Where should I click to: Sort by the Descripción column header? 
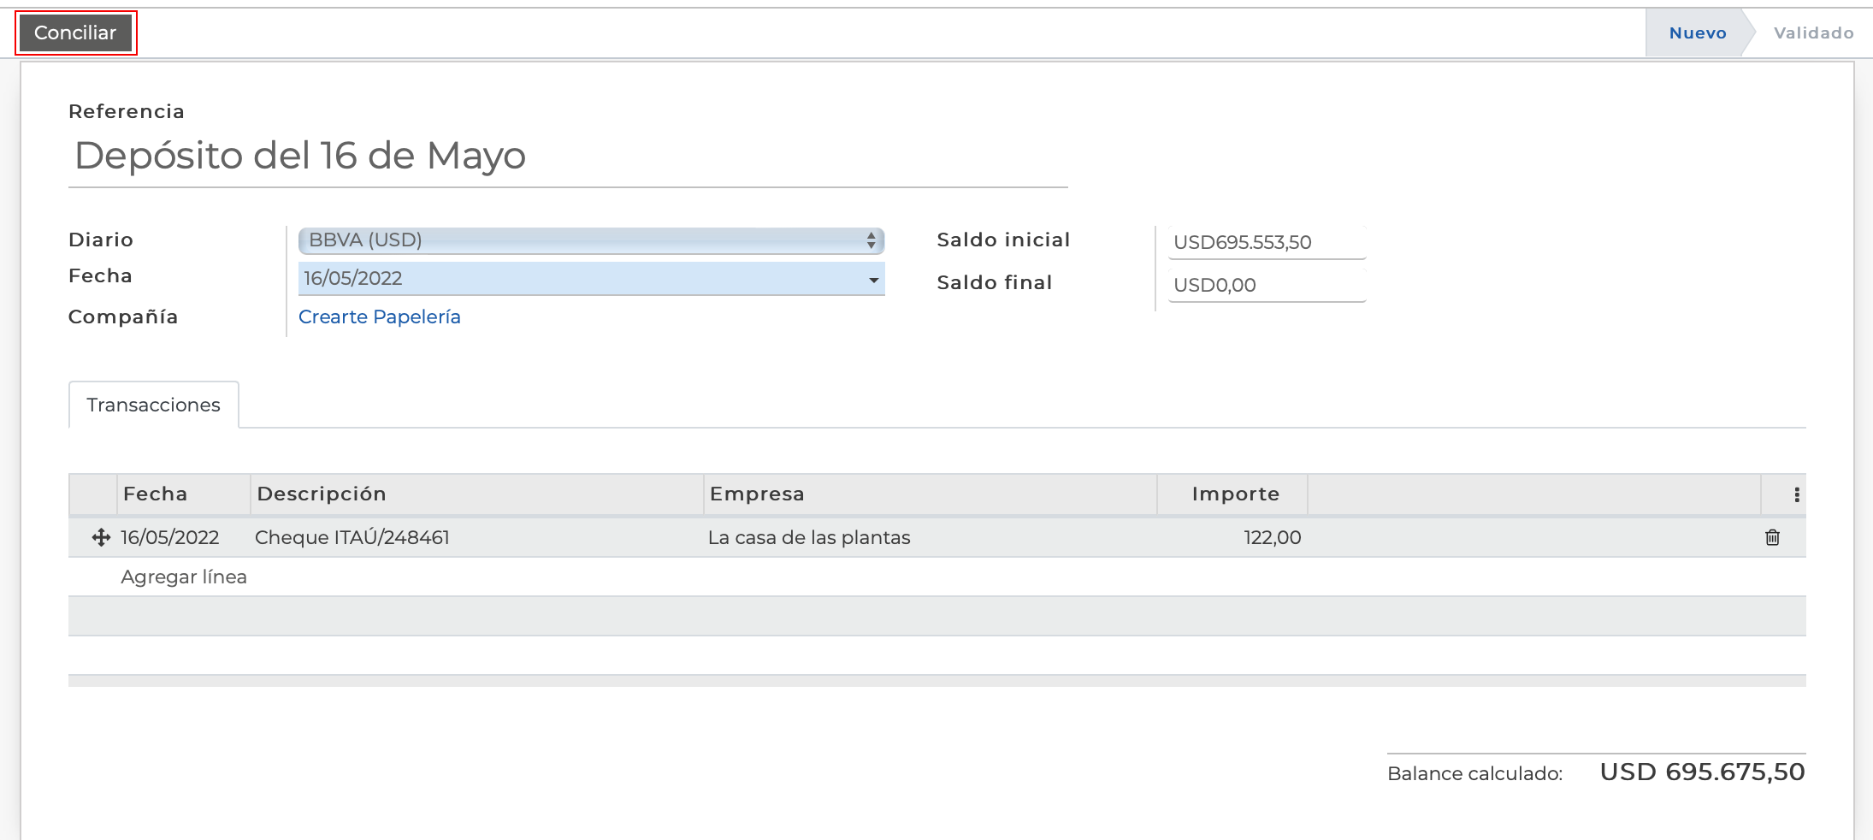coord(322,494)
